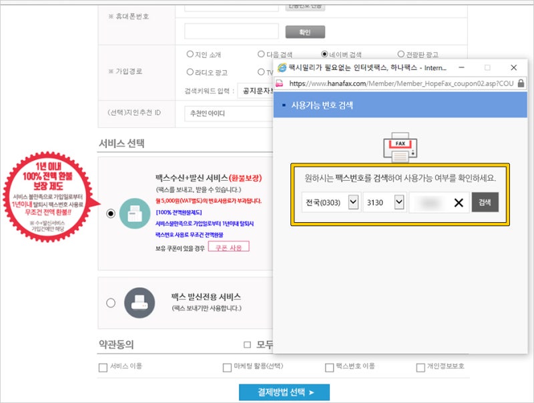This screenshot has width=534, height=403.
Task: Open the 3130 number prefix dropdown
Action: [400, 202]
